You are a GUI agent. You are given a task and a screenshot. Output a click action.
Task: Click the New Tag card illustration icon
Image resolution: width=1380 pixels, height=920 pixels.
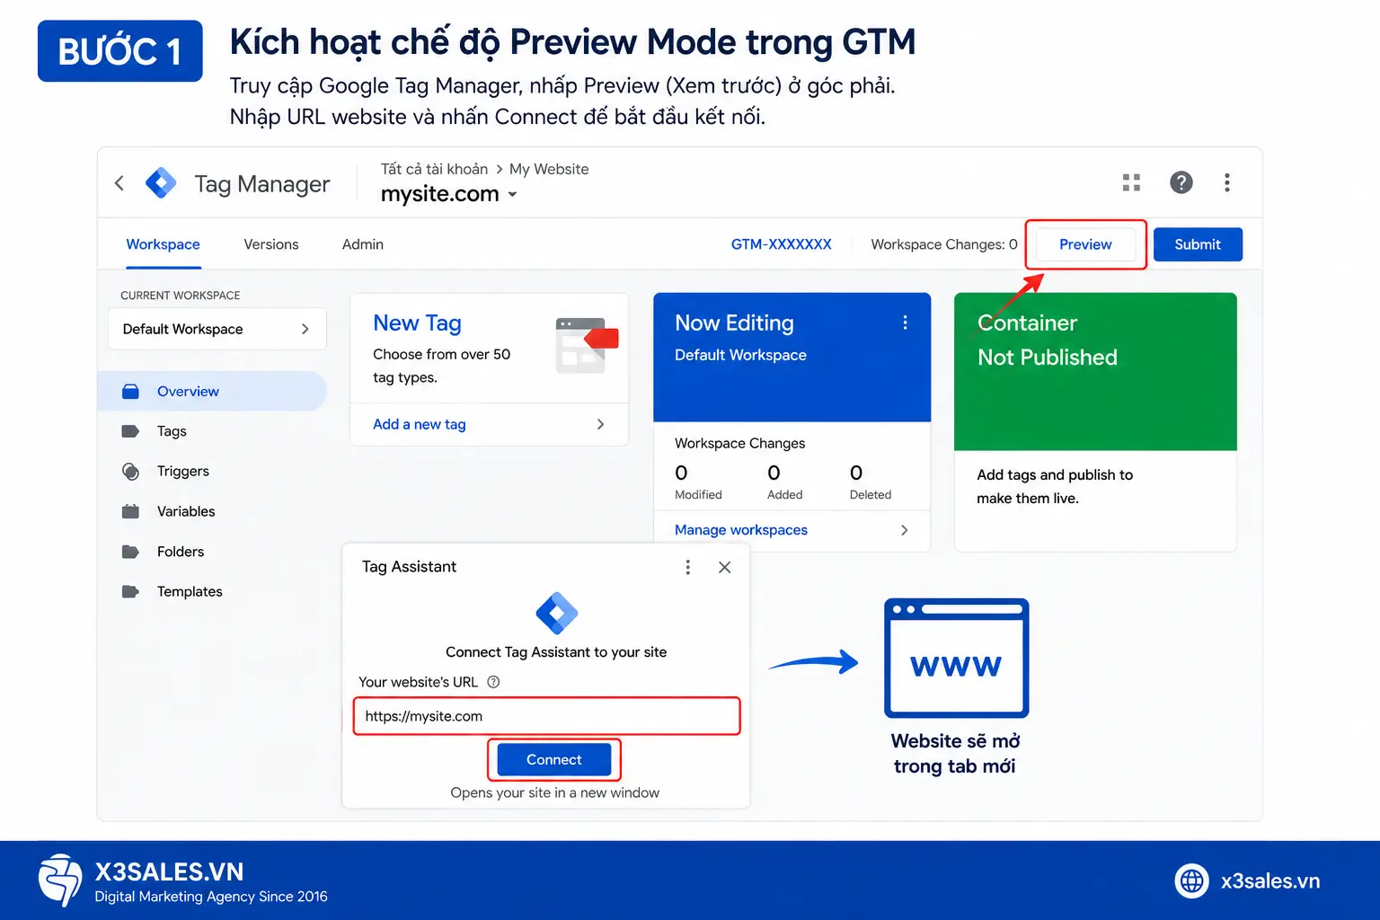click(586, 345)
